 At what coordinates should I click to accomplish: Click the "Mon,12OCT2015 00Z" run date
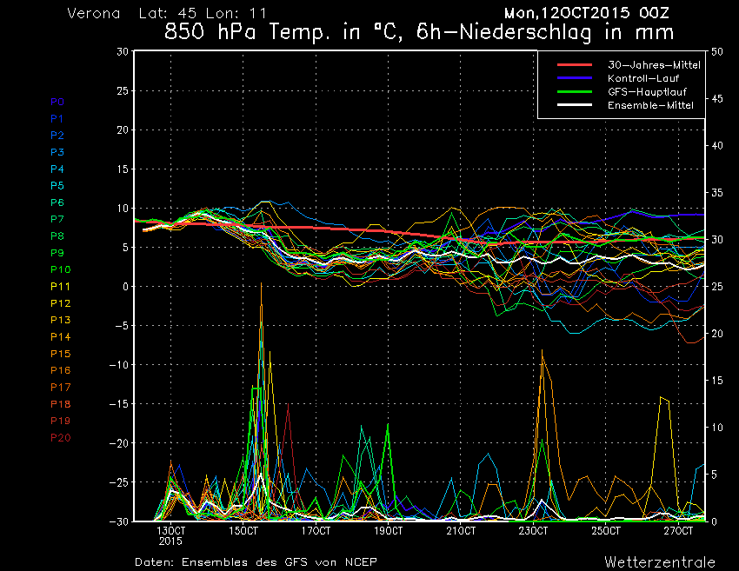tap(587, 13)
